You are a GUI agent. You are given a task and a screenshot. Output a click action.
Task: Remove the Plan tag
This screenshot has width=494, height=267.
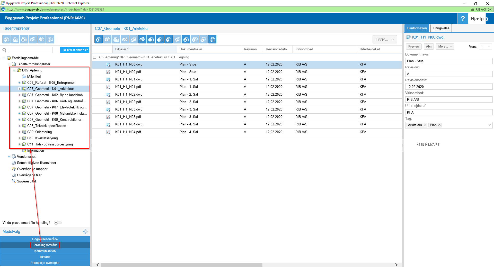pyautogui.click(x=439, y=125)
